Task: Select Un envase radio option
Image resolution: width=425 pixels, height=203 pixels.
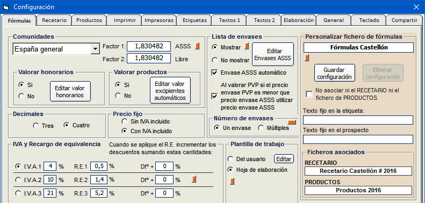Action: [x=217, y=128]
